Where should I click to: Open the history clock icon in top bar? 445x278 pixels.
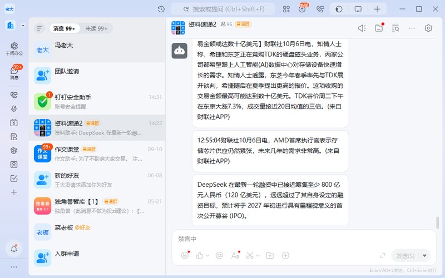tap(161, 9)
